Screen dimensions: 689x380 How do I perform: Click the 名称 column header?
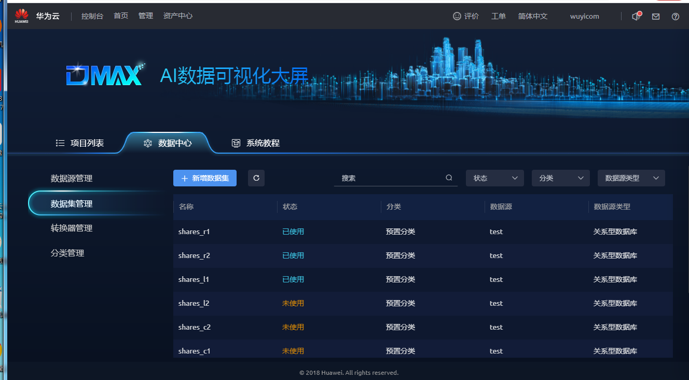coord(186,207)
